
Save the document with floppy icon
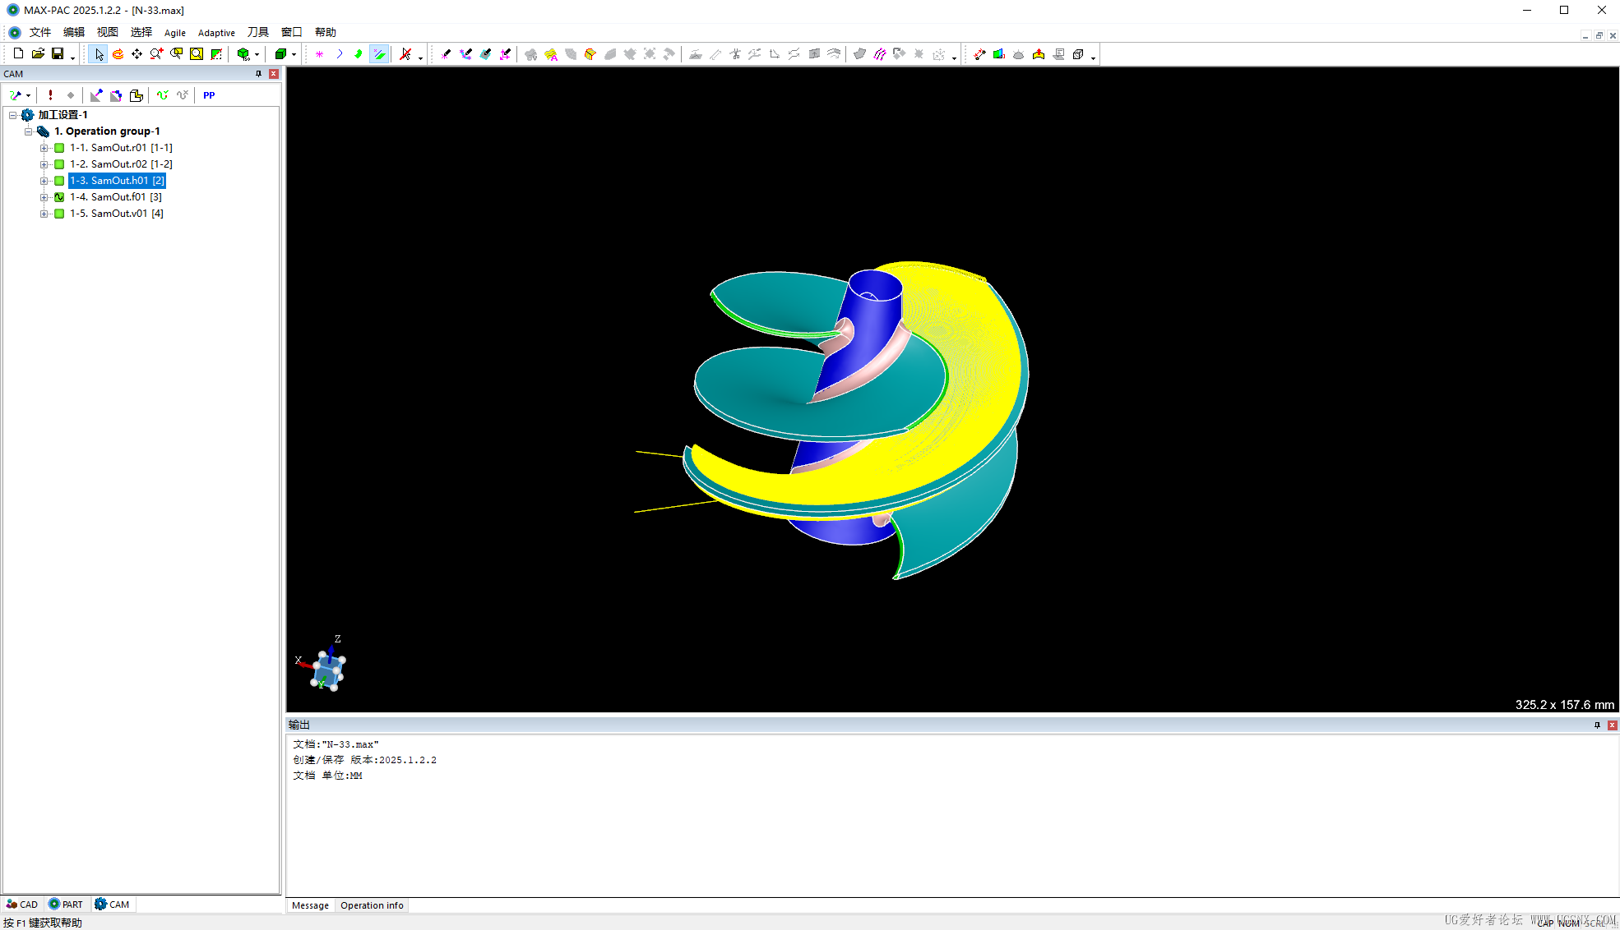(x=58, y=54)
